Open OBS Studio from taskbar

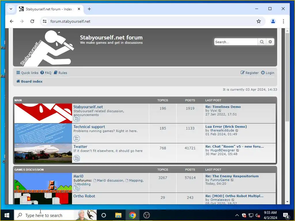147,215
